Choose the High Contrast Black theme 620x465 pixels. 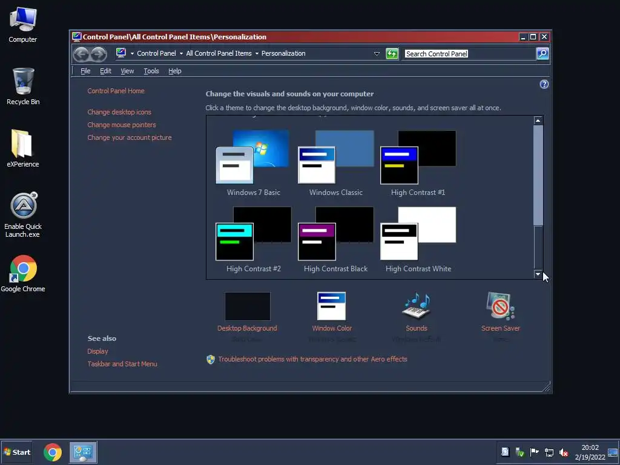335,239
